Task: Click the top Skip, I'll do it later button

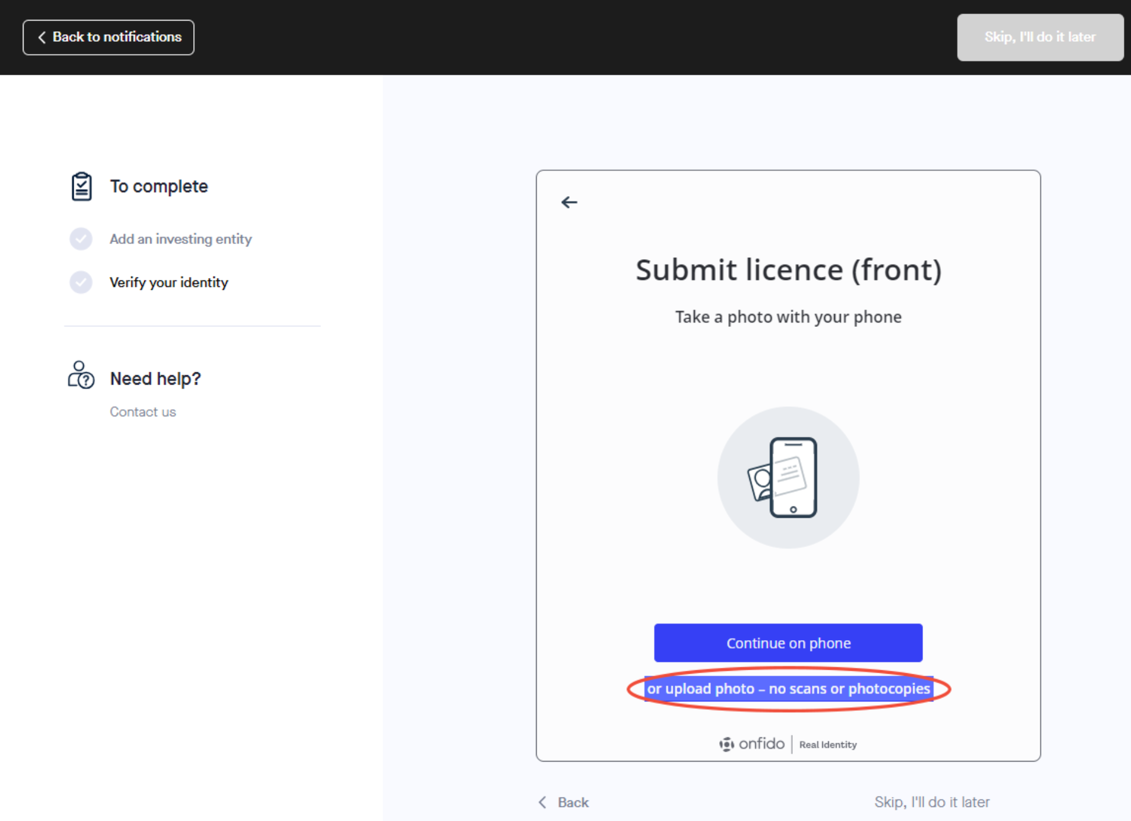Action: (1040, 37)
